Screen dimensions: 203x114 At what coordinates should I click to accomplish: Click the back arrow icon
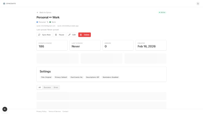[38, 12]
